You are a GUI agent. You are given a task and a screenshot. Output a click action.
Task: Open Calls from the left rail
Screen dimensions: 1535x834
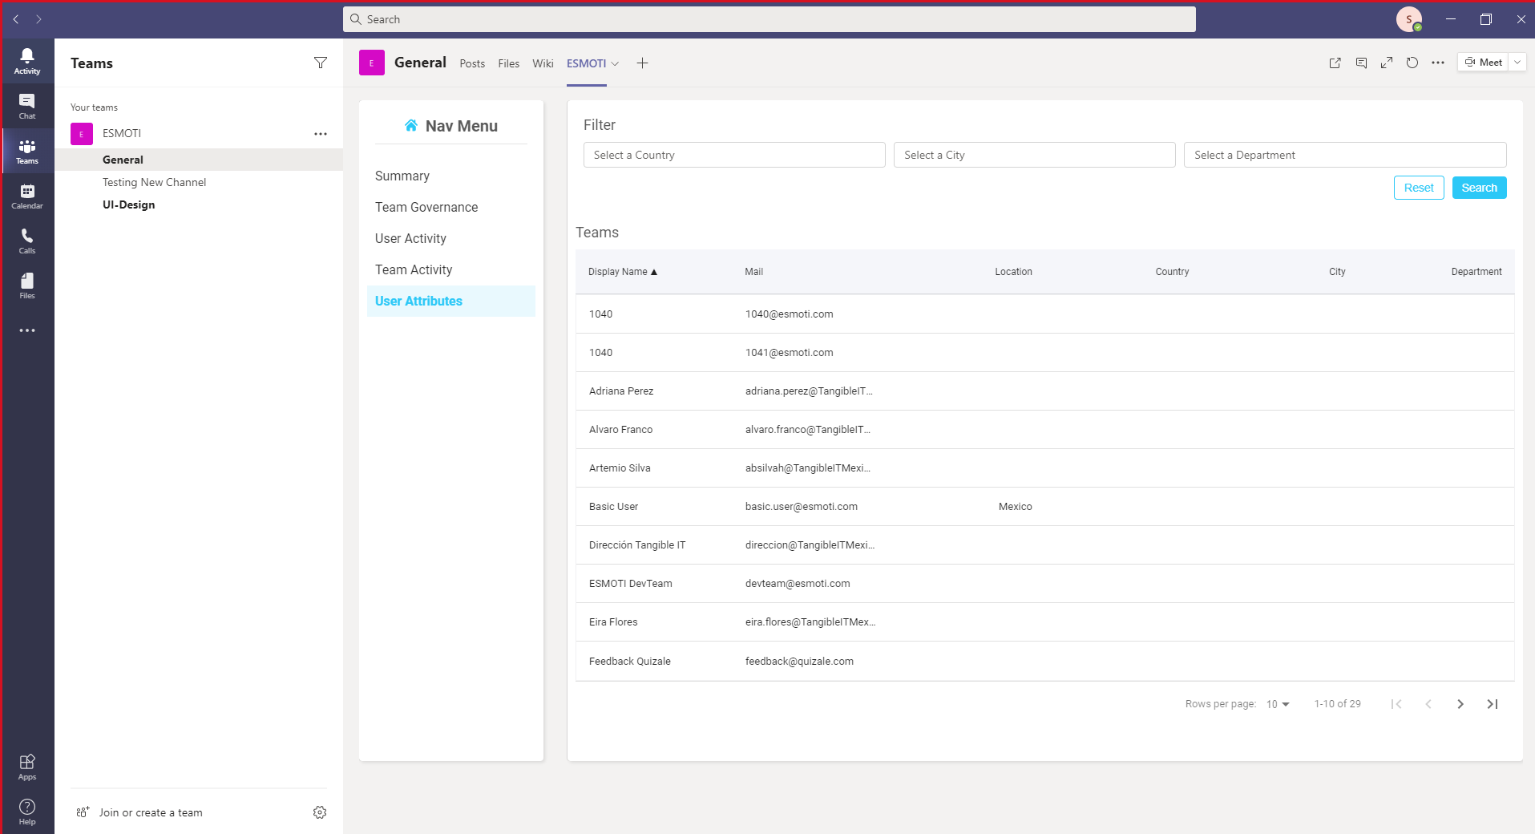[x=27, y=241]
